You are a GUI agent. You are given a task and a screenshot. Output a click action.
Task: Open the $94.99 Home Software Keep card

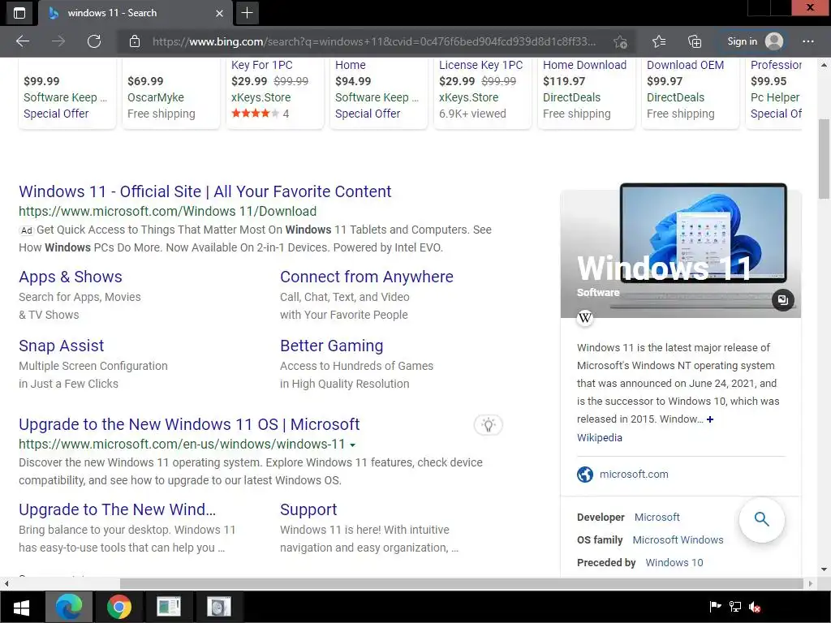pos(378,93)
